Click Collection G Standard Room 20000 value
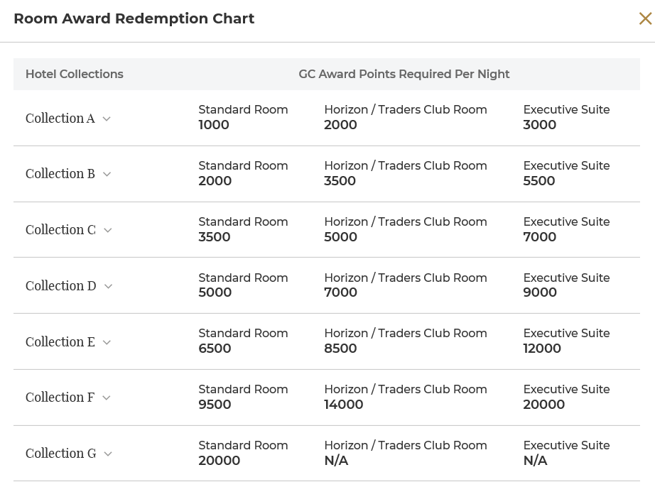This screenshot has height=482, width=655. click(220, 460)
